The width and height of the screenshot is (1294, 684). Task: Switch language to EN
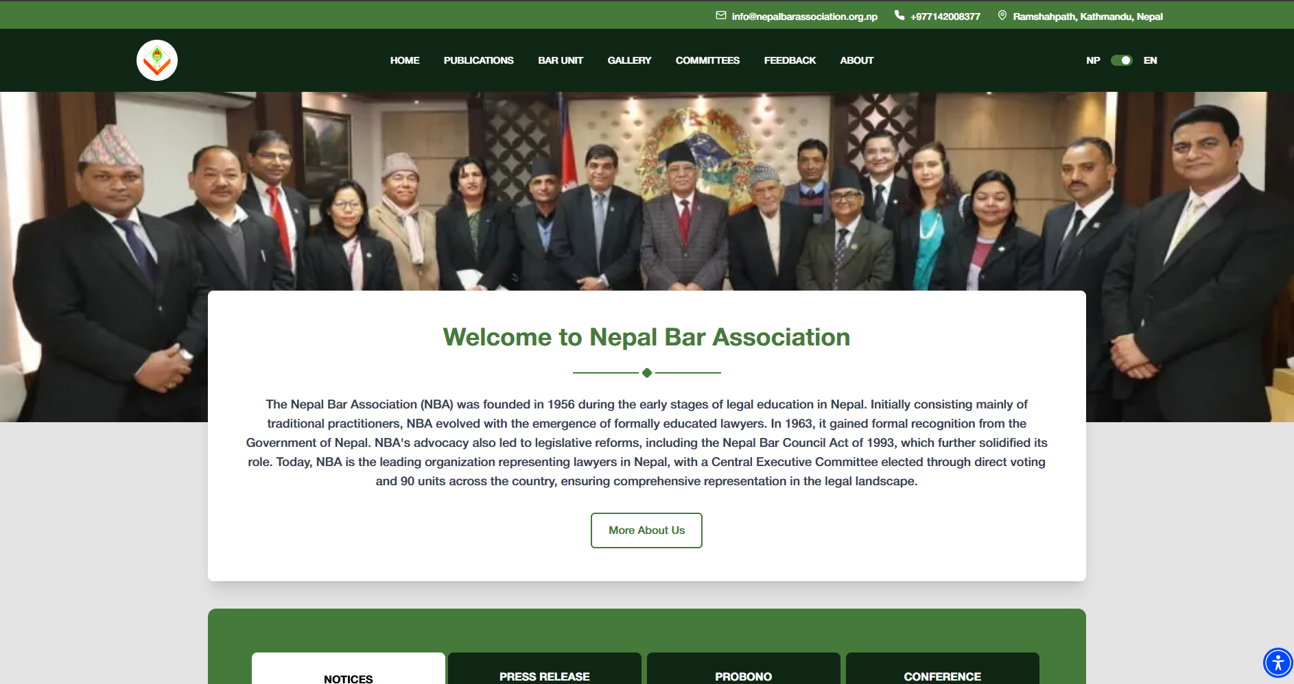(x=1150, y=60)
